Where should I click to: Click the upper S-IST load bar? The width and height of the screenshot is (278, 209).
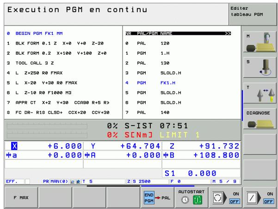[x=47, y=126]
